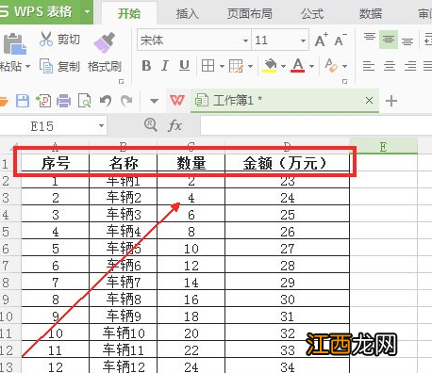Expand the draw border dropdown arrow
This screenshot has height=373, width=432.
(x=250, y=66)
